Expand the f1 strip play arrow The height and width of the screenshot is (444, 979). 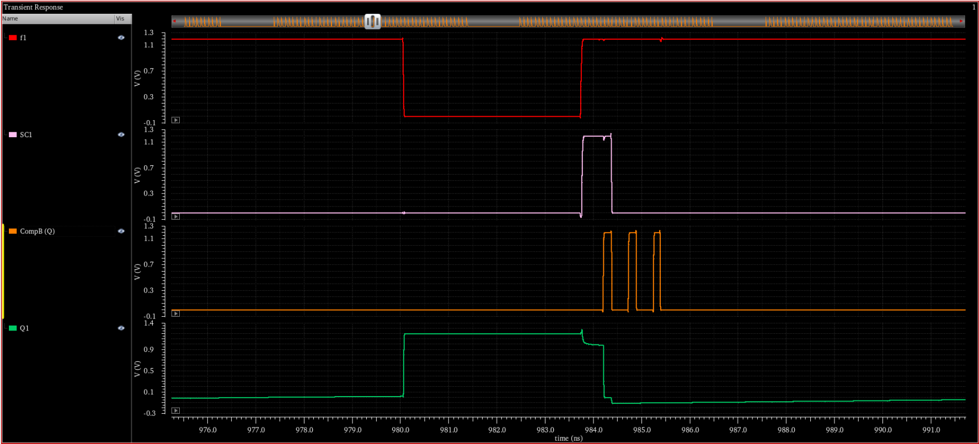click(175, 120)
